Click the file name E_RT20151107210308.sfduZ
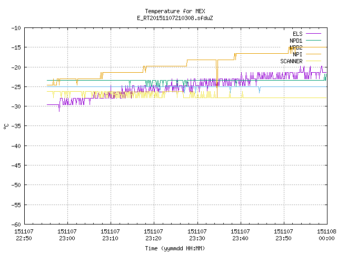 [x=175, y=18]
